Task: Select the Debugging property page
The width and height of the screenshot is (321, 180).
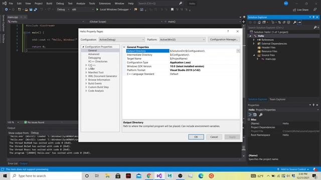Action: click(x=94, y=58)
